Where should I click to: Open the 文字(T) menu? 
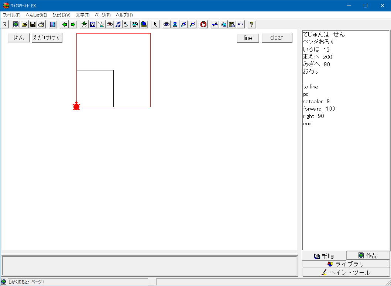click(83, 15)
